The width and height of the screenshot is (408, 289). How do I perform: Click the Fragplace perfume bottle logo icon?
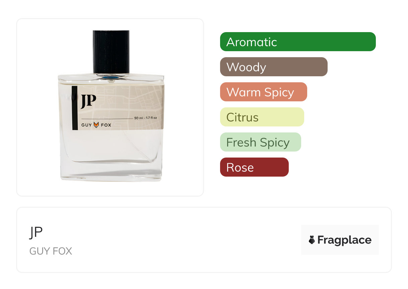coord(312,240)
